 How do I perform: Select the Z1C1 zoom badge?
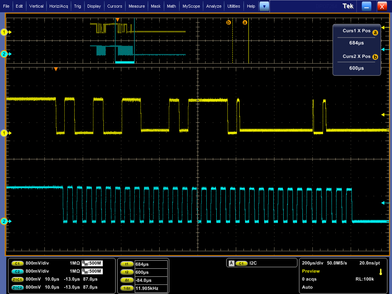pyautogui.click(x=18, y=279)
